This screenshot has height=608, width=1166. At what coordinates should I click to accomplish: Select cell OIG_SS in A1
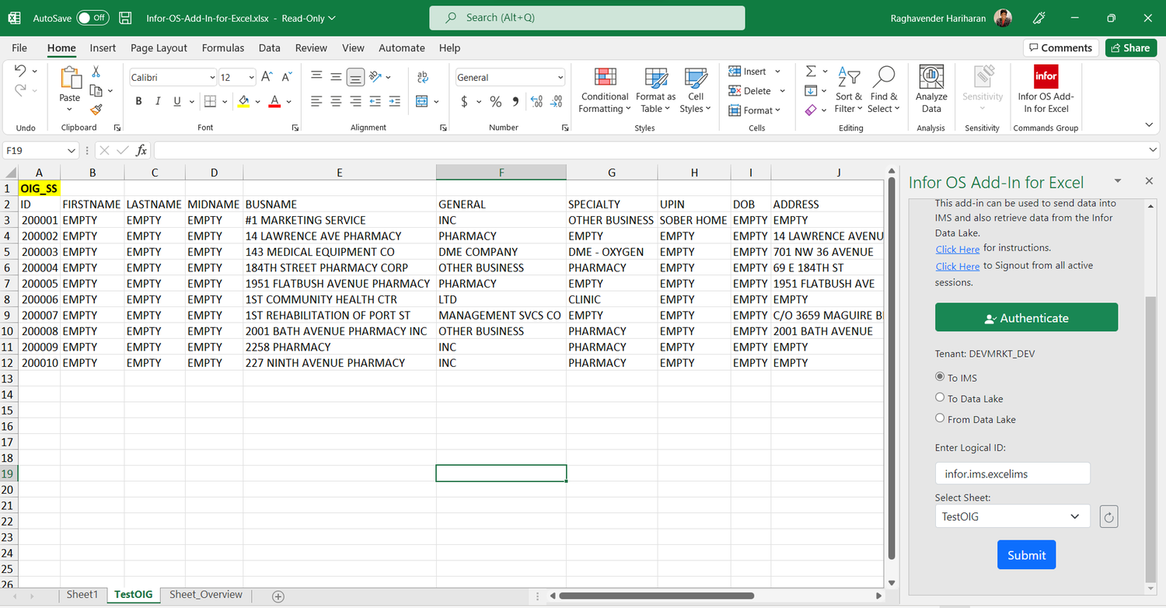click(39, 188)
